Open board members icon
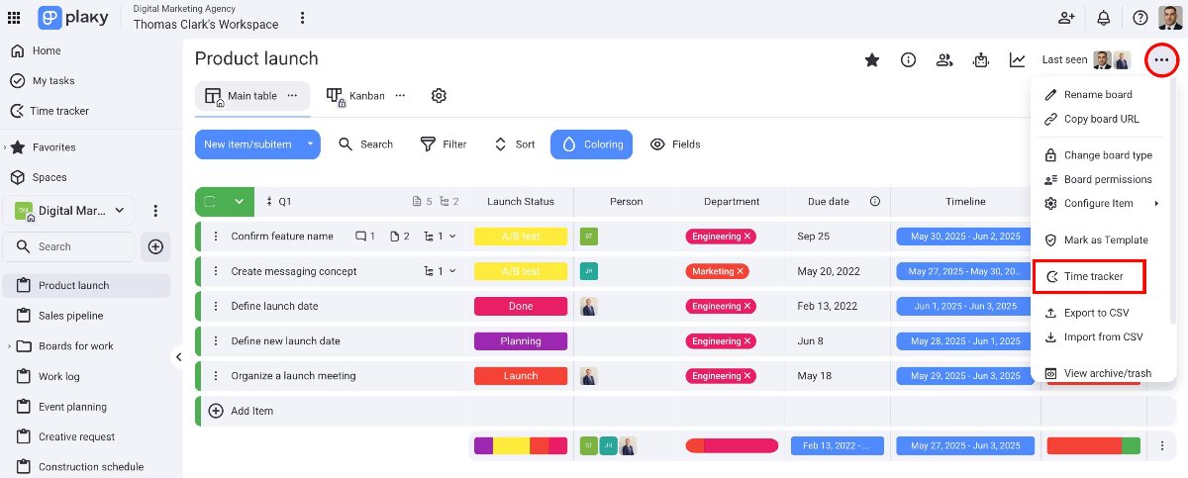Screen dimensions: 1188x478 [944, 60]
